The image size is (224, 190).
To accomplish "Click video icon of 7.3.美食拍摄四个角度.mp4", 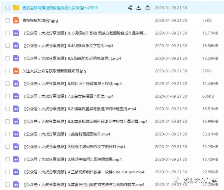I will (16, 96).
